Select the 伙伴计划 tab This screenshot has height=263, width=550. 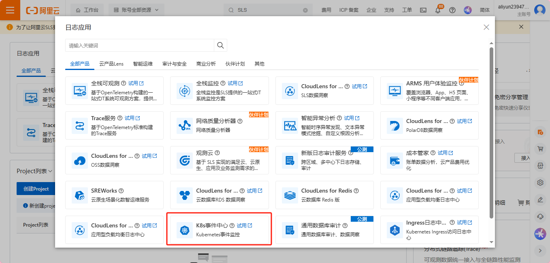[235, 64]
